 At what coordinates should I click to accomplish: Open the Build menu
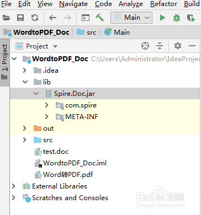tap(192, 4)
